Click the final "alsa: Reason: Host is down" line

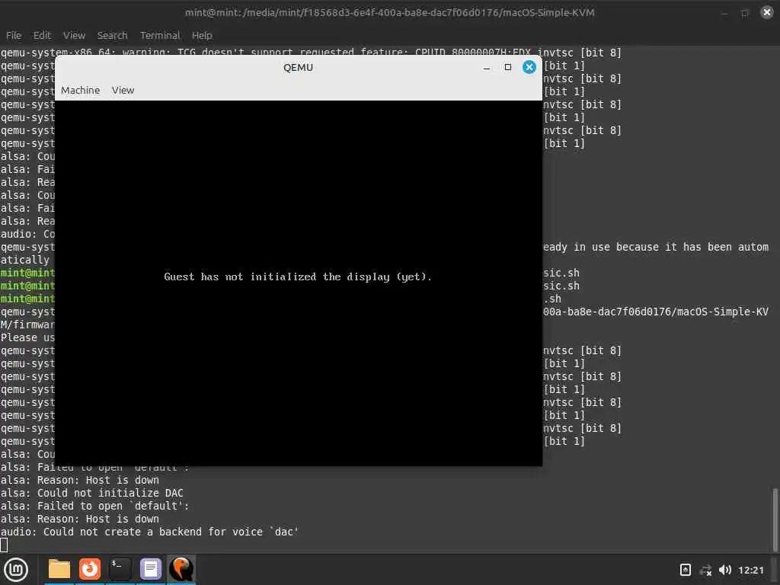pos(79,519)
